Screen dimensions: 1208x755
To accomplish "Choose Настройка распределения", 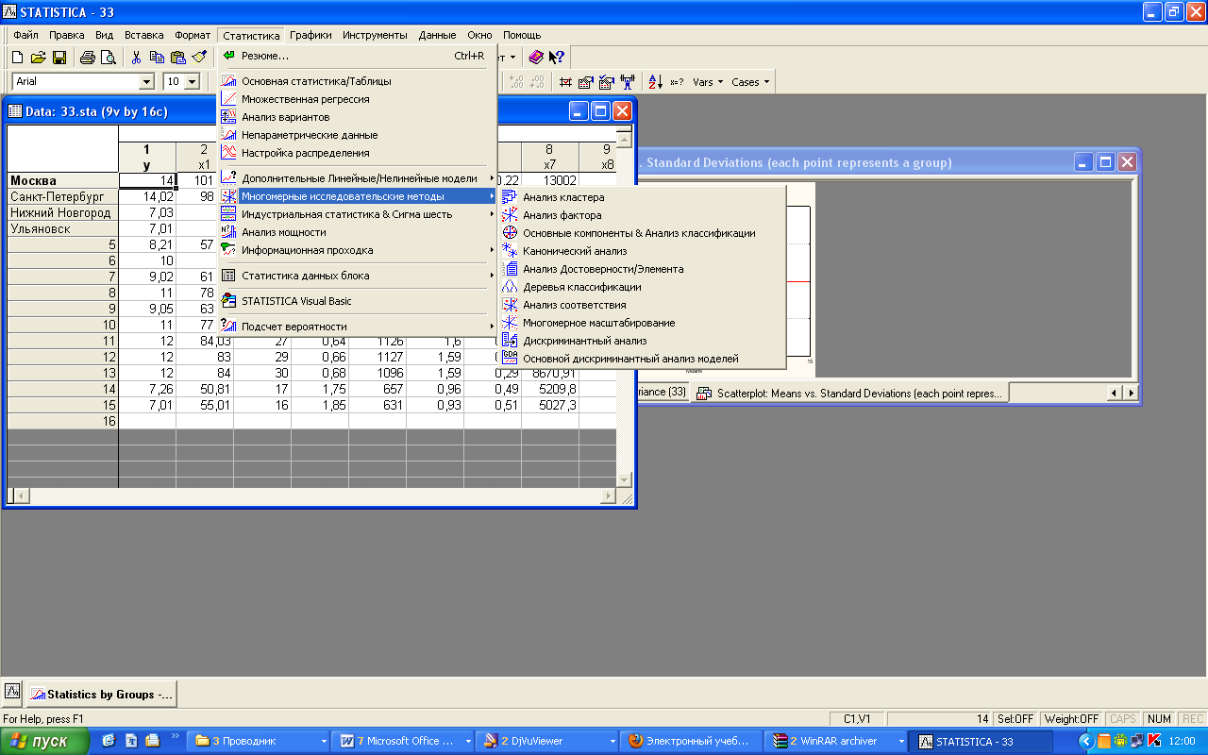I will (x=358, y=153).
